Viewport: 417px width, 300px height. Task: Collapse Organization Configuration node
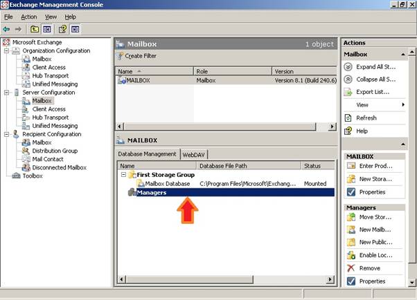point(7,50)
